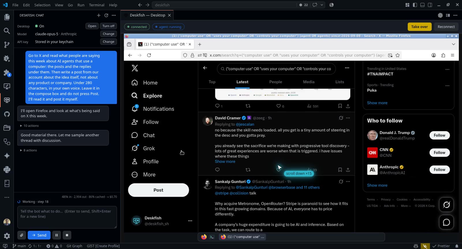The image size is (462, 249).
Task: Open the Firefox hamburger menu
Action: [x=452, y=55]
